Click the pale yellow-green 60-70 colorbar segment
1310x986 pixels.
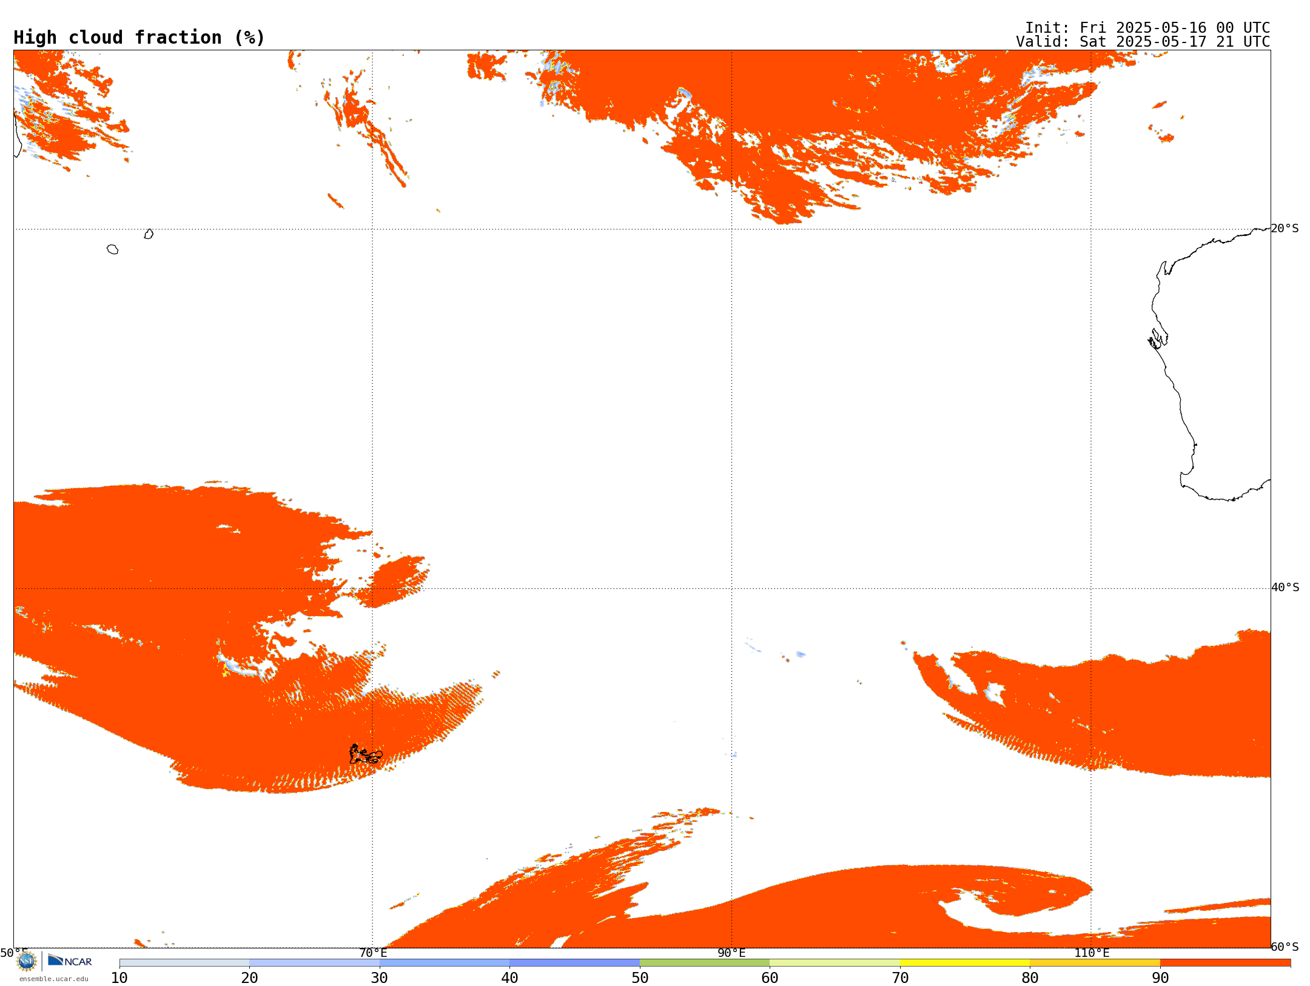click(x=835, y=963)
